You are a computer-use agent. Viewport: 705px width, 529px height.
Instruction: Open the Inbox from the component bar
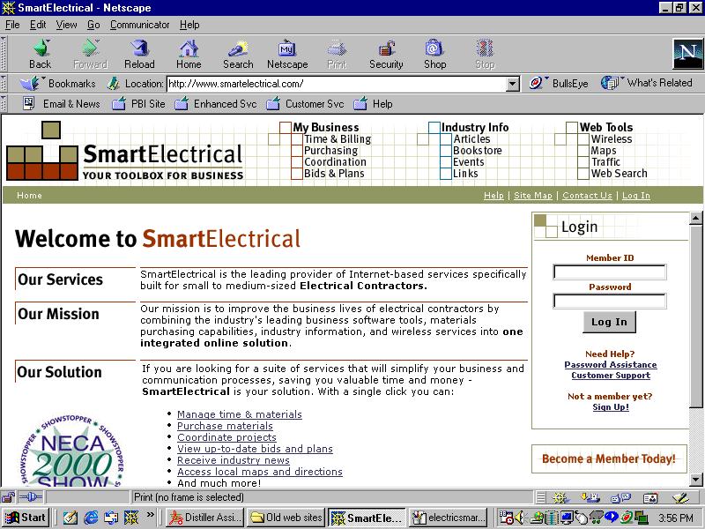pos(590,497)
